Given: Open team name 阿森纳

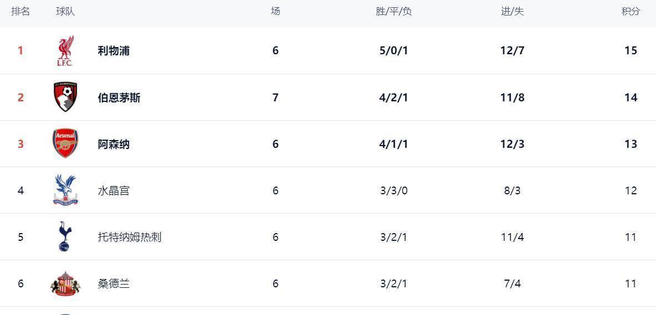Looking at the screenshot, I should click(114, 144).
